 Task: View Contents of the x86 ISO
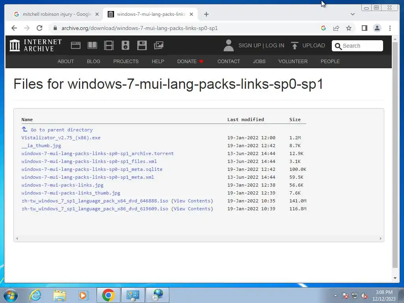(x=192, y=209)
